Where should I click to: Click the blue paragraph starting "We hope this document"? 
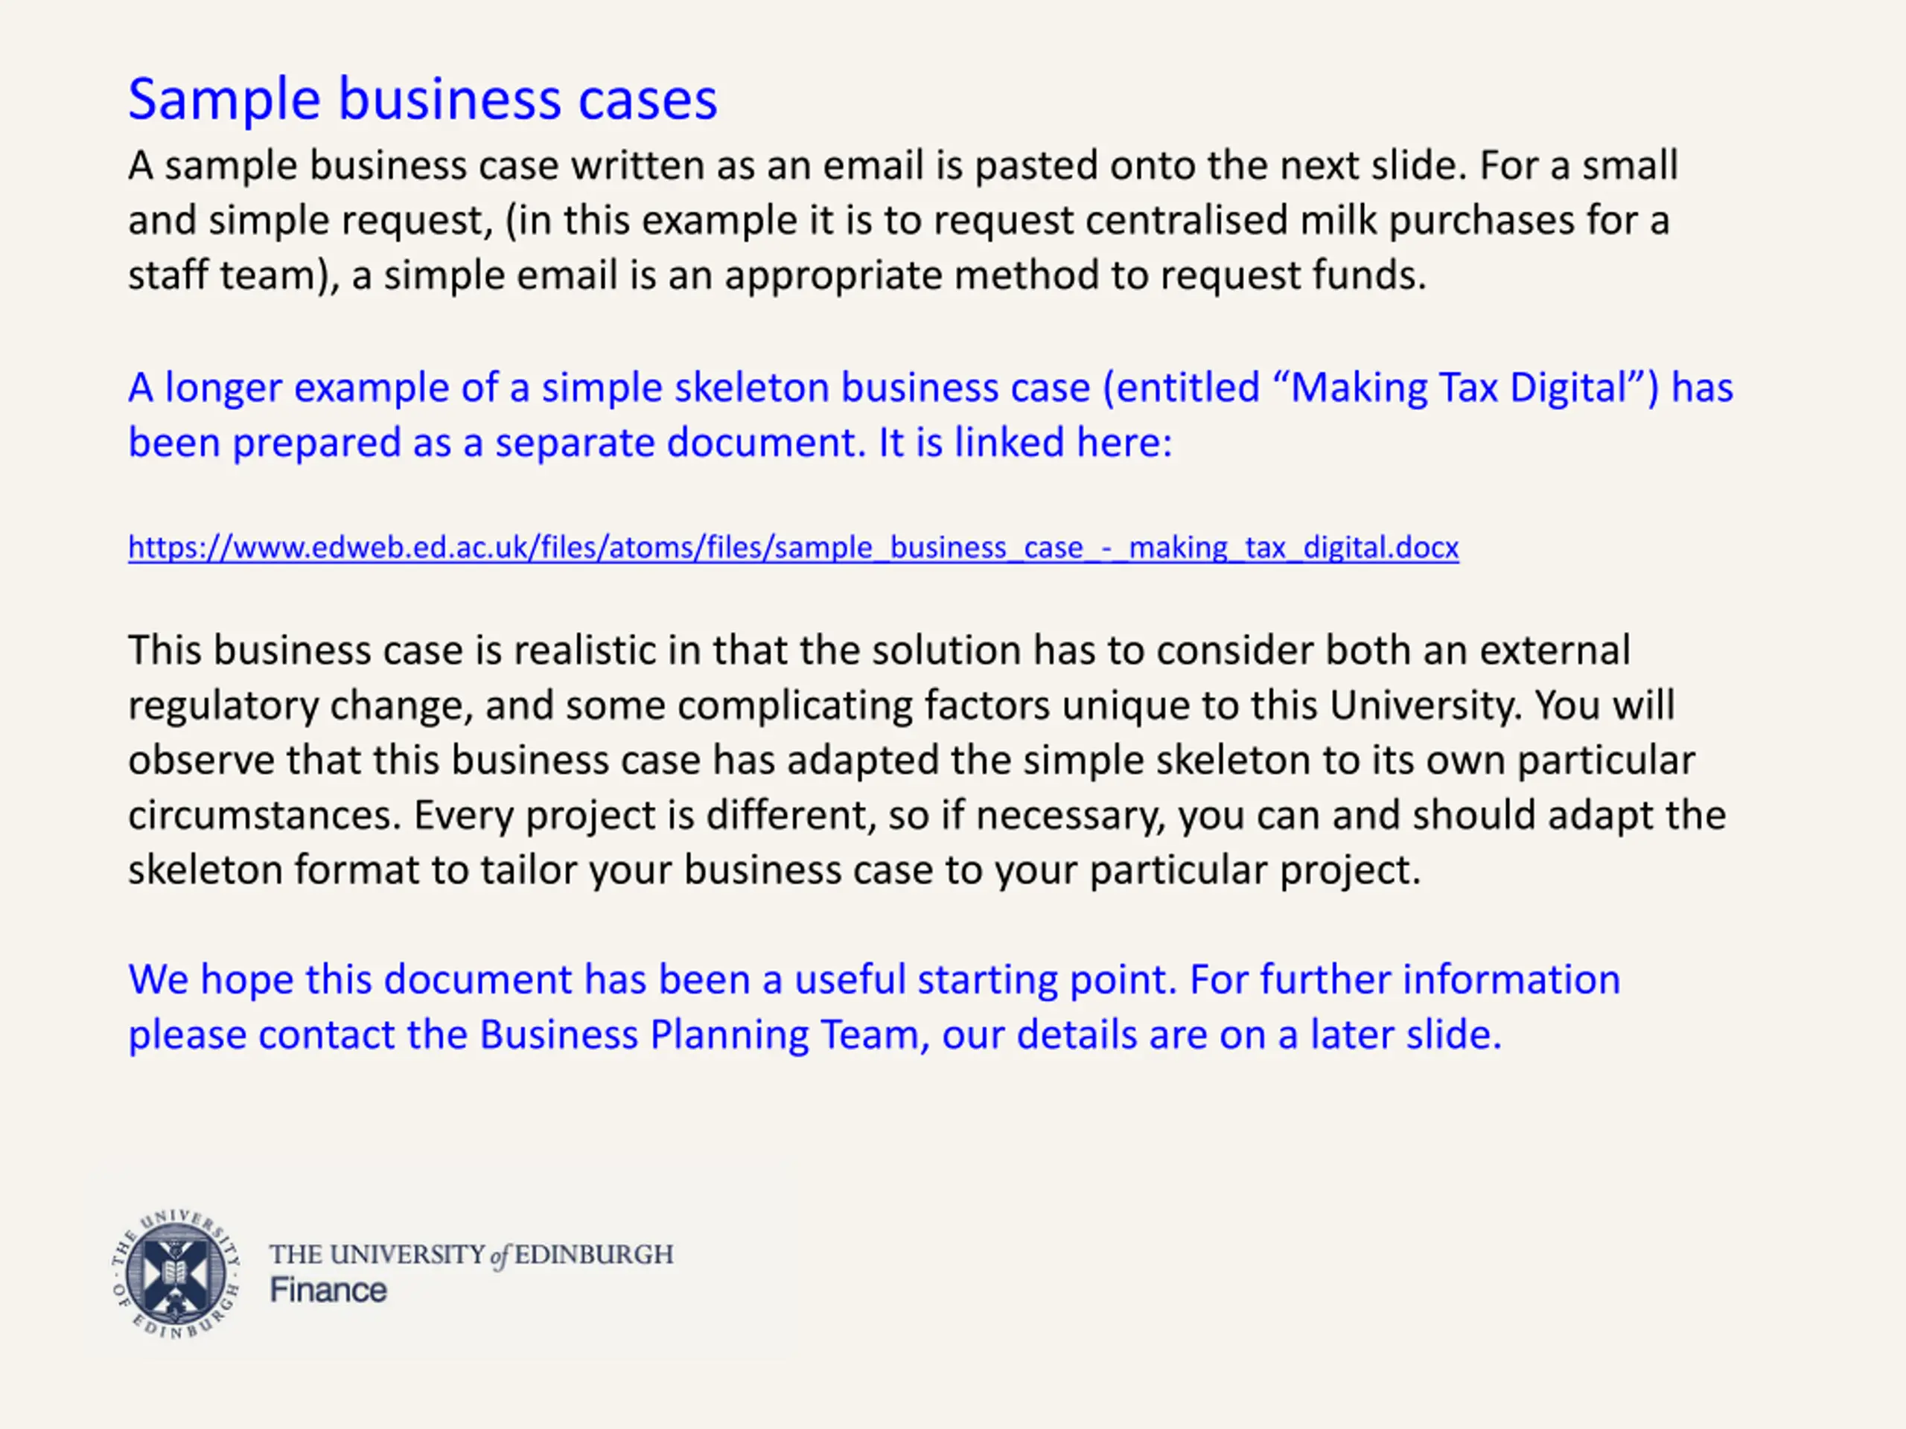(x=874, y=1006)
